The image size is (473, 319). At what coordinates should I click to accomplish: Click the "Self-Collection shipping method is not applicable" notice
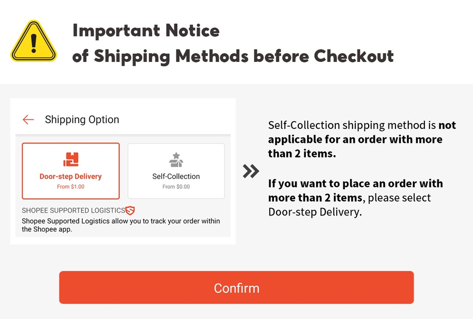pyautogui.click(x=362, y=139)
